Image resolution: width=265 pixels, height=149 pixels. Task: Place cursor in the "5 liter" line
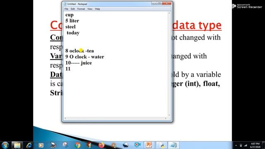click(72, 21)
